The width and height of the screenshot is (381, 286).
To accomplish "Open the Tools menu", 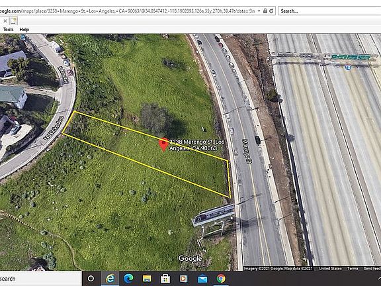I will (x=9, y=29).
